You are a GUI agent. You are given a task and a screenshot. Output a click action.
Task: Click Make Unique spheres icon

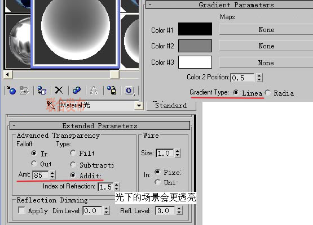(77, 90)
